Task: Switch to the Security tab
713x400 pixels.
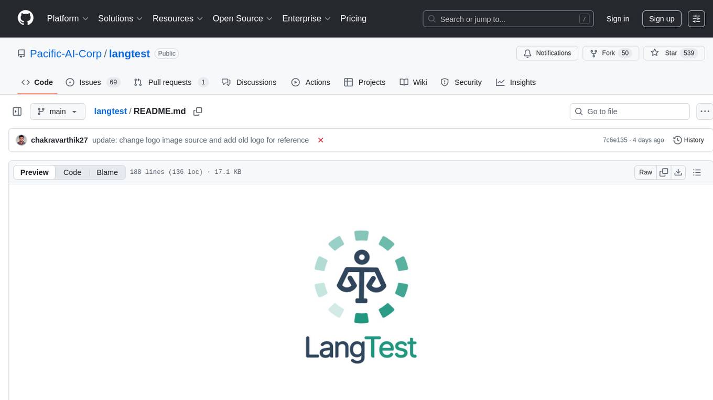Action: pos(461,82)
